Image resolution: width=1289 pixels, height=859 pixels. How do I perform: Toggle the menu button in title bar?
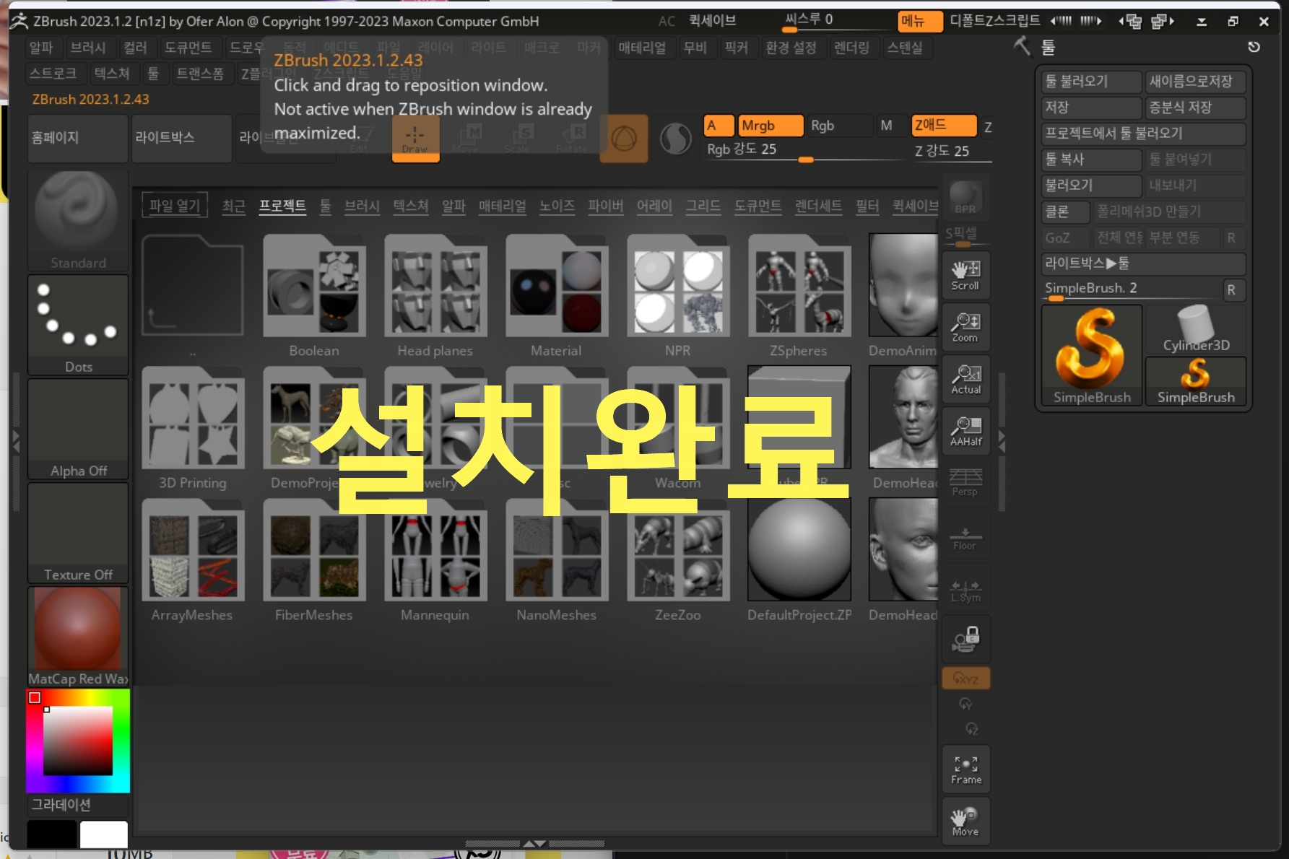click(920, 21)
